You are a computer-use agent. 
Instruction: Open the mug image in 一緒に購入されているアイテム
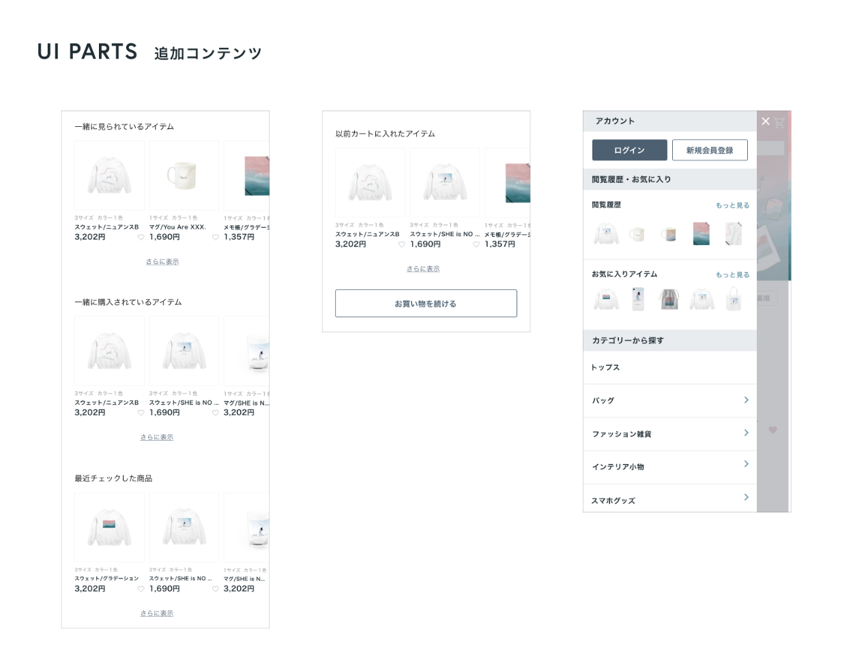(247, 351)
